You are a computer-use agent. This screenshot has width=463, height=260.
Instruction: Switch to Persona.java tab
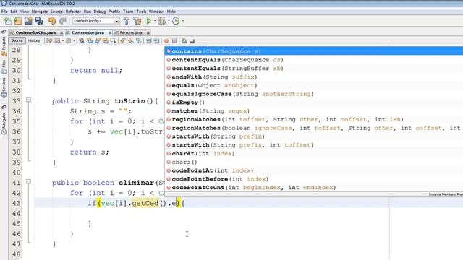click(x=130, y=32)
